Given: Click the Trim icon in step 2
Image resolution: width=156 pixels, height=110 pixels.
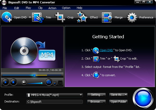Looking at the screenshot, I should click(x=96, y=59).
